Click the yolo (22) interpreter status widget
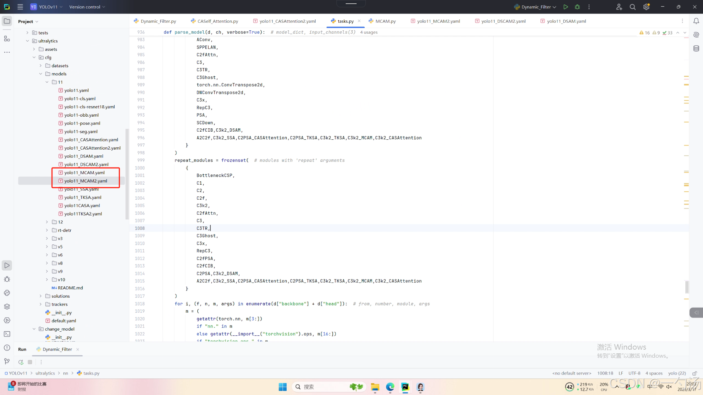703x395 pixels. pos(677,373)
